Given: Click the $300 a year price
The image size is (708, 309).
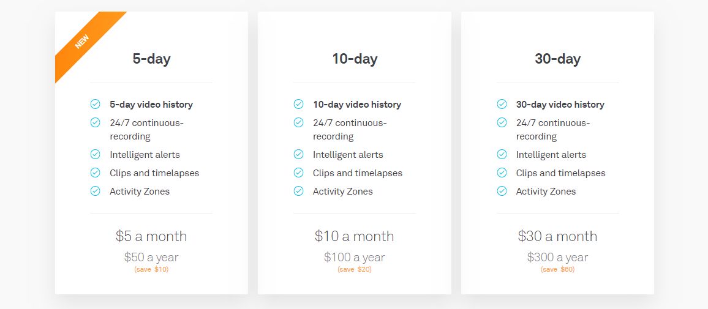Looking at the screenshot, I should (557, 257).
